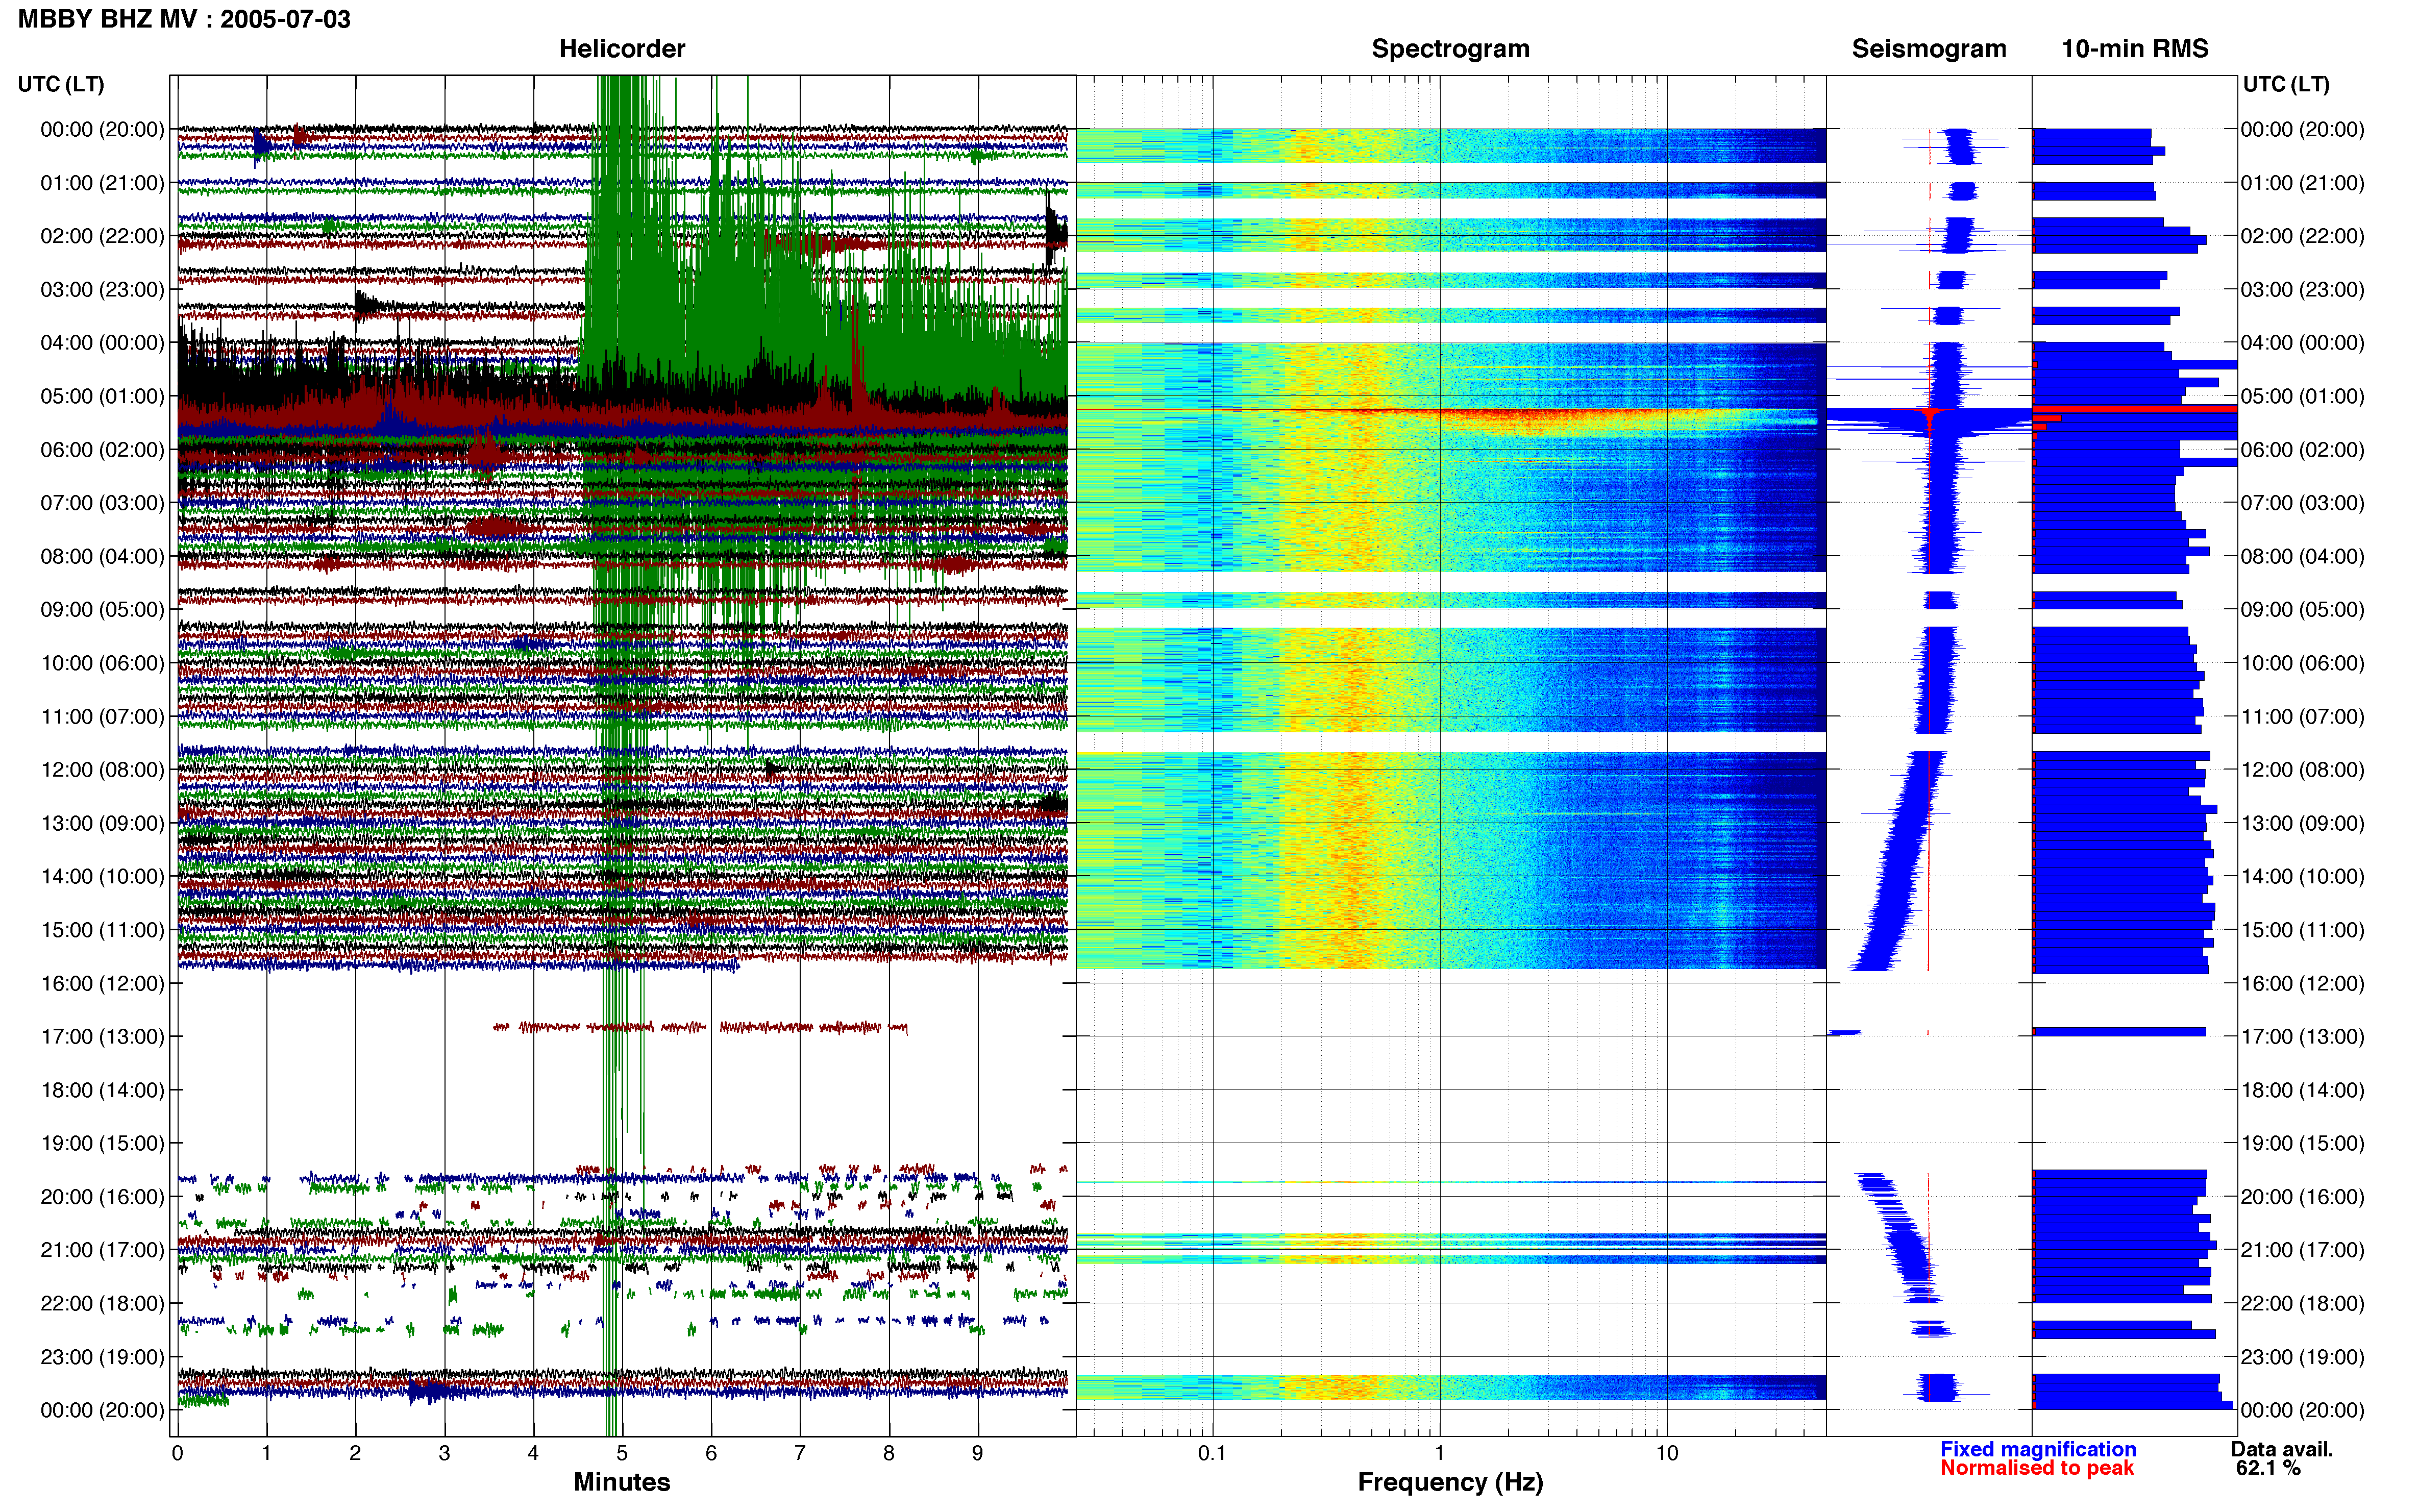Screen dimensions: 2419x1512
Task: Click the "9" tick on the Minutes axis
Action: [978, 1453]
